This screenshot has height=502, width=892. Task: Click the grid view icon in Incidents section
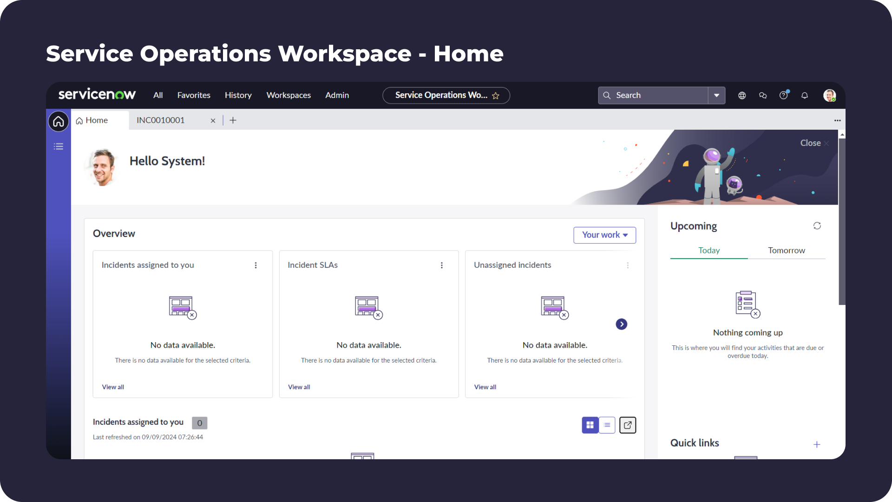pos(590,425)
